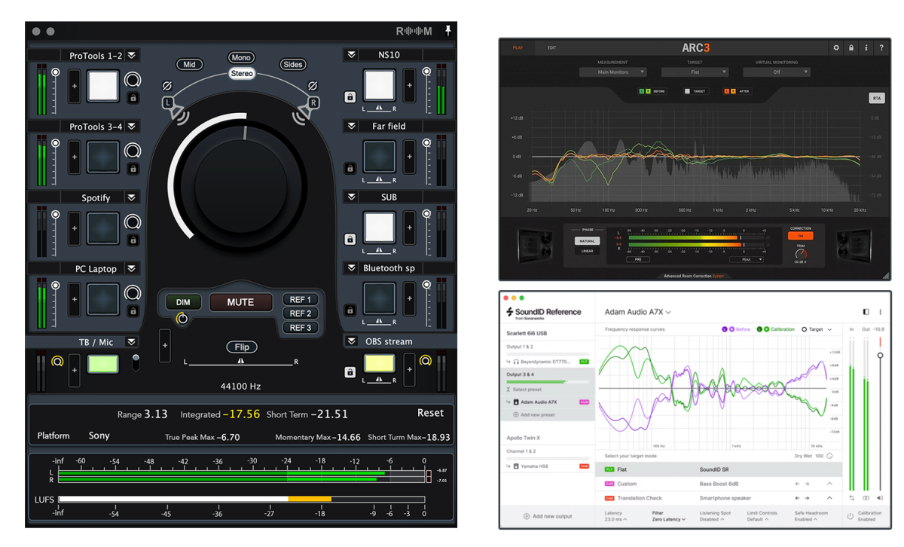Select Sides monitoring mode
Screen dimensions: 904x547
pos(293,65)
